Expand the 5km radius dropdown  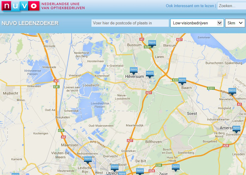235,23
